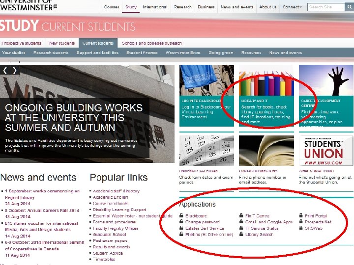The image size is (354, 265).
Task: Click padlock icon beside Estates Self Service
Action: 181,228
